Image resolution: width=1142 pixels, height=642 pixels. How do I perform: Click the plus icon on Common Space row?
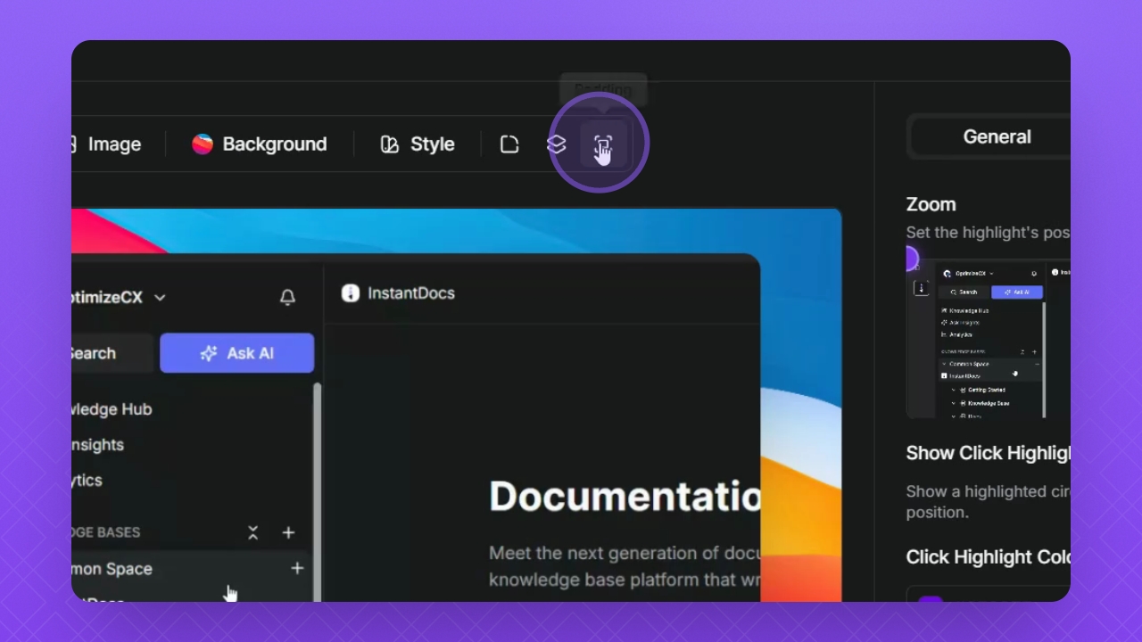tap(297, 568)
